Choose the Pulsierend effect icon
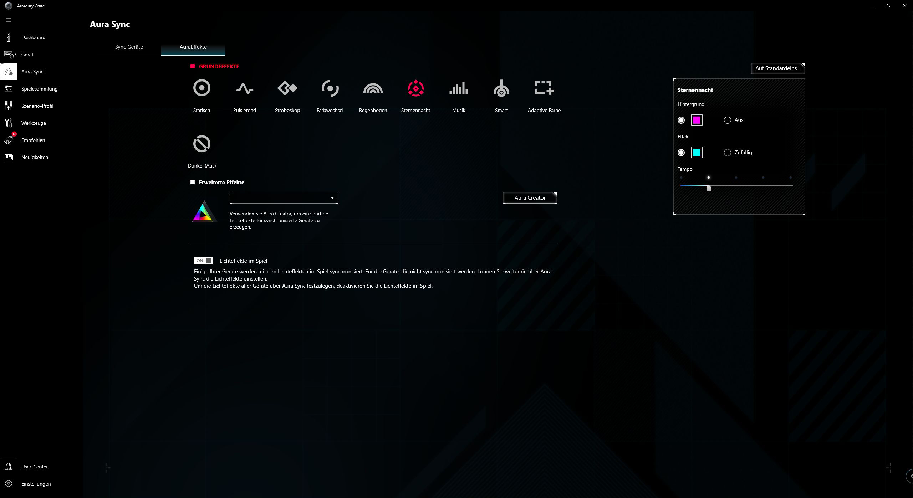 click(x=244, y=88)
